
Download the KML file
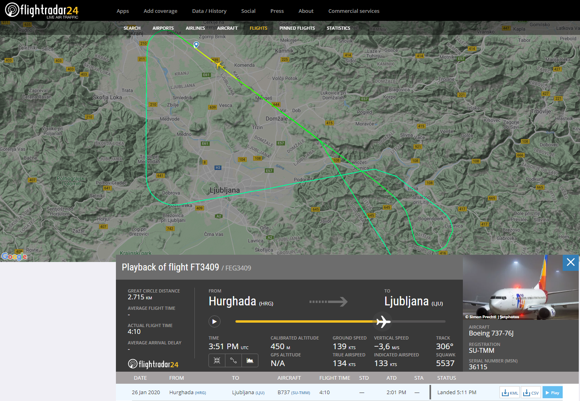(510, 393)
